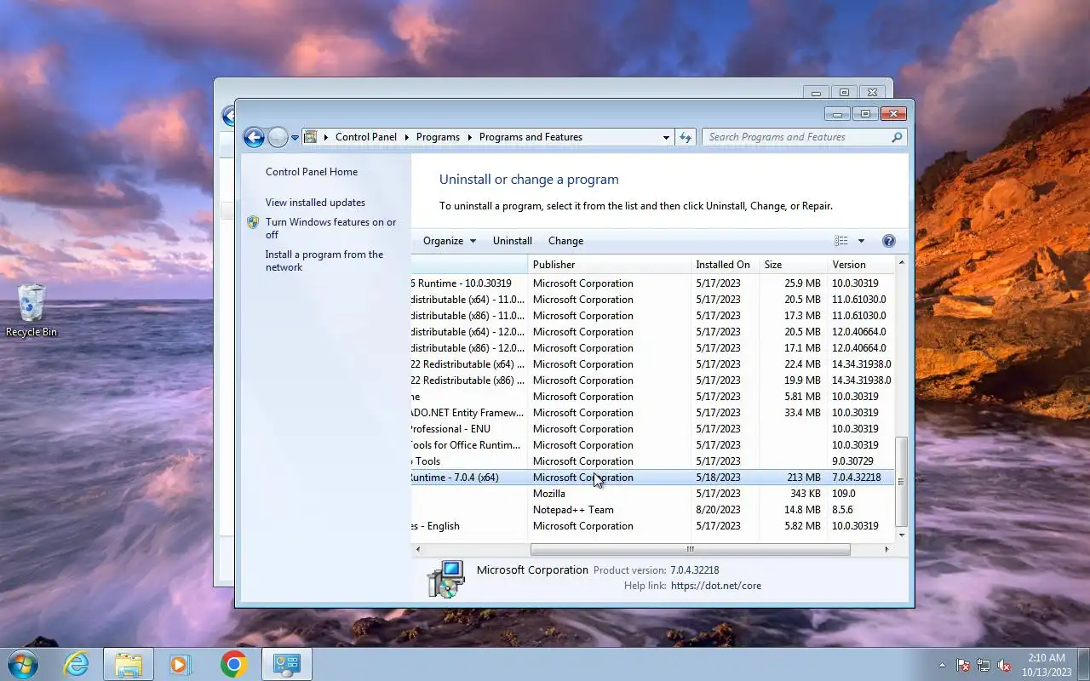This screenshot has height=681, width=1090.
Task: Click the muted volume tray icon
Action: pos(1004,665)
